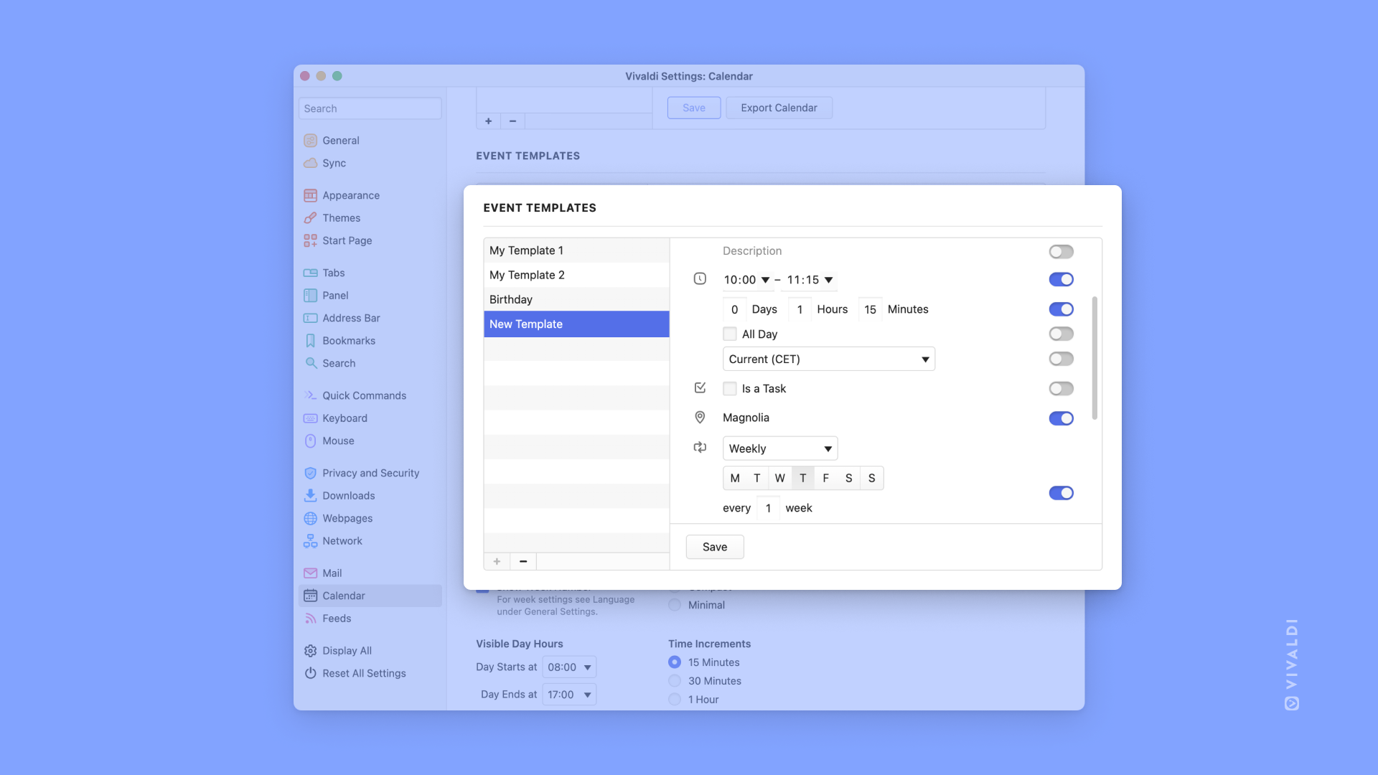Toggle the Is a Task switch on

(1061, 388)
